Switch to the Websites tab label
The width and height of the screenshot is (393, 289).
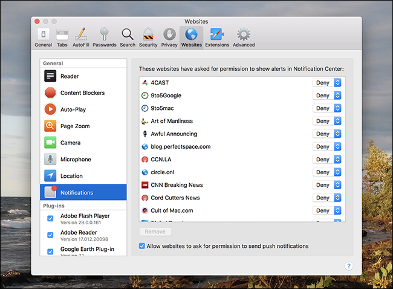pos(192,45)
